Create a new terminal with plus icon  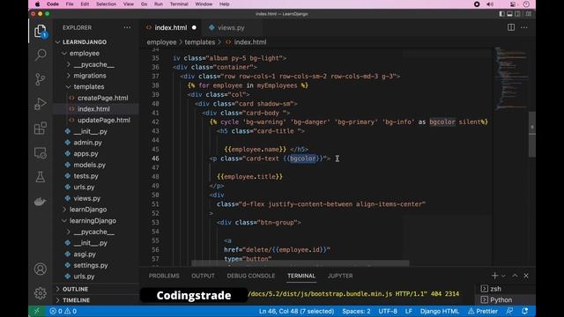point(494,276)
